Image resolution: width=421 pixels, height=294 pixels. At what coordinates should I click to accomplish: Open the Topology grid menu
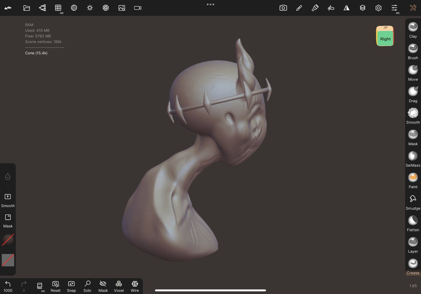pos(59,8)
